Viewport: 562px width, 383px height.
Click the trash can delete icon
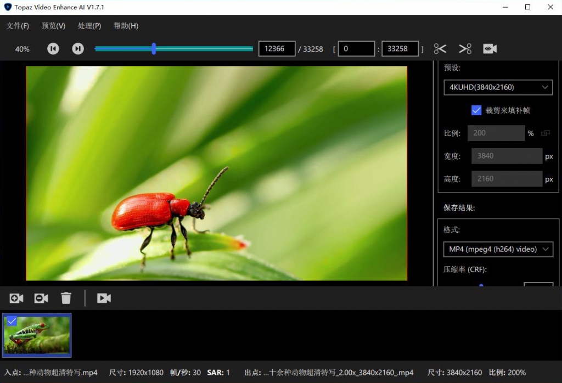[66, 298]
